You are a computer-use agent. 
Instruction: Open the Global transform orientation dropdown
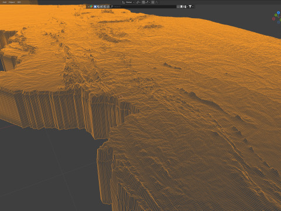pos(128,2)
